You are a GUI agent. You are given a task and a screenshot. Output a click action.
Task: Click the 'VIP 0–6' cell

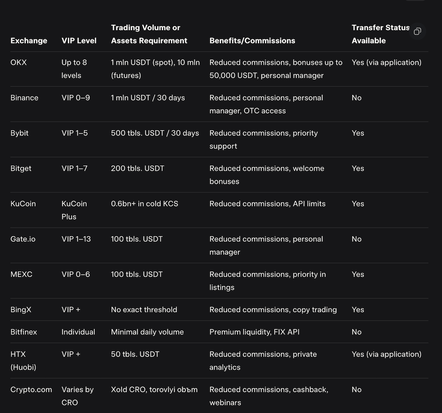click(76, 274)
